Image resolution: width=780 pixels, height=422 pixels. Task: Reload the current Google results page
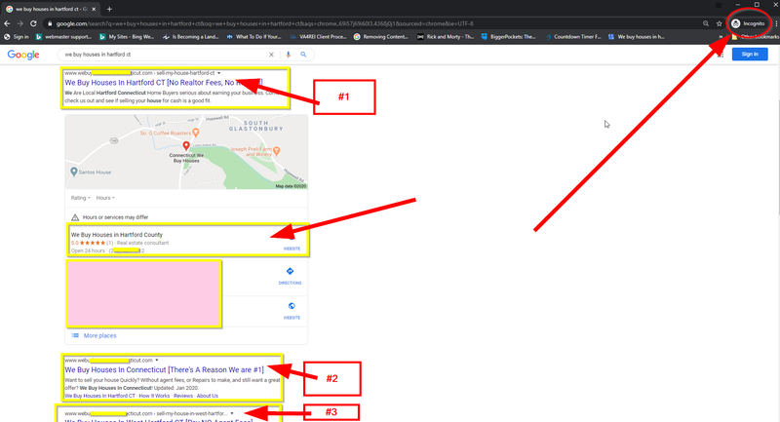(33, 23)
